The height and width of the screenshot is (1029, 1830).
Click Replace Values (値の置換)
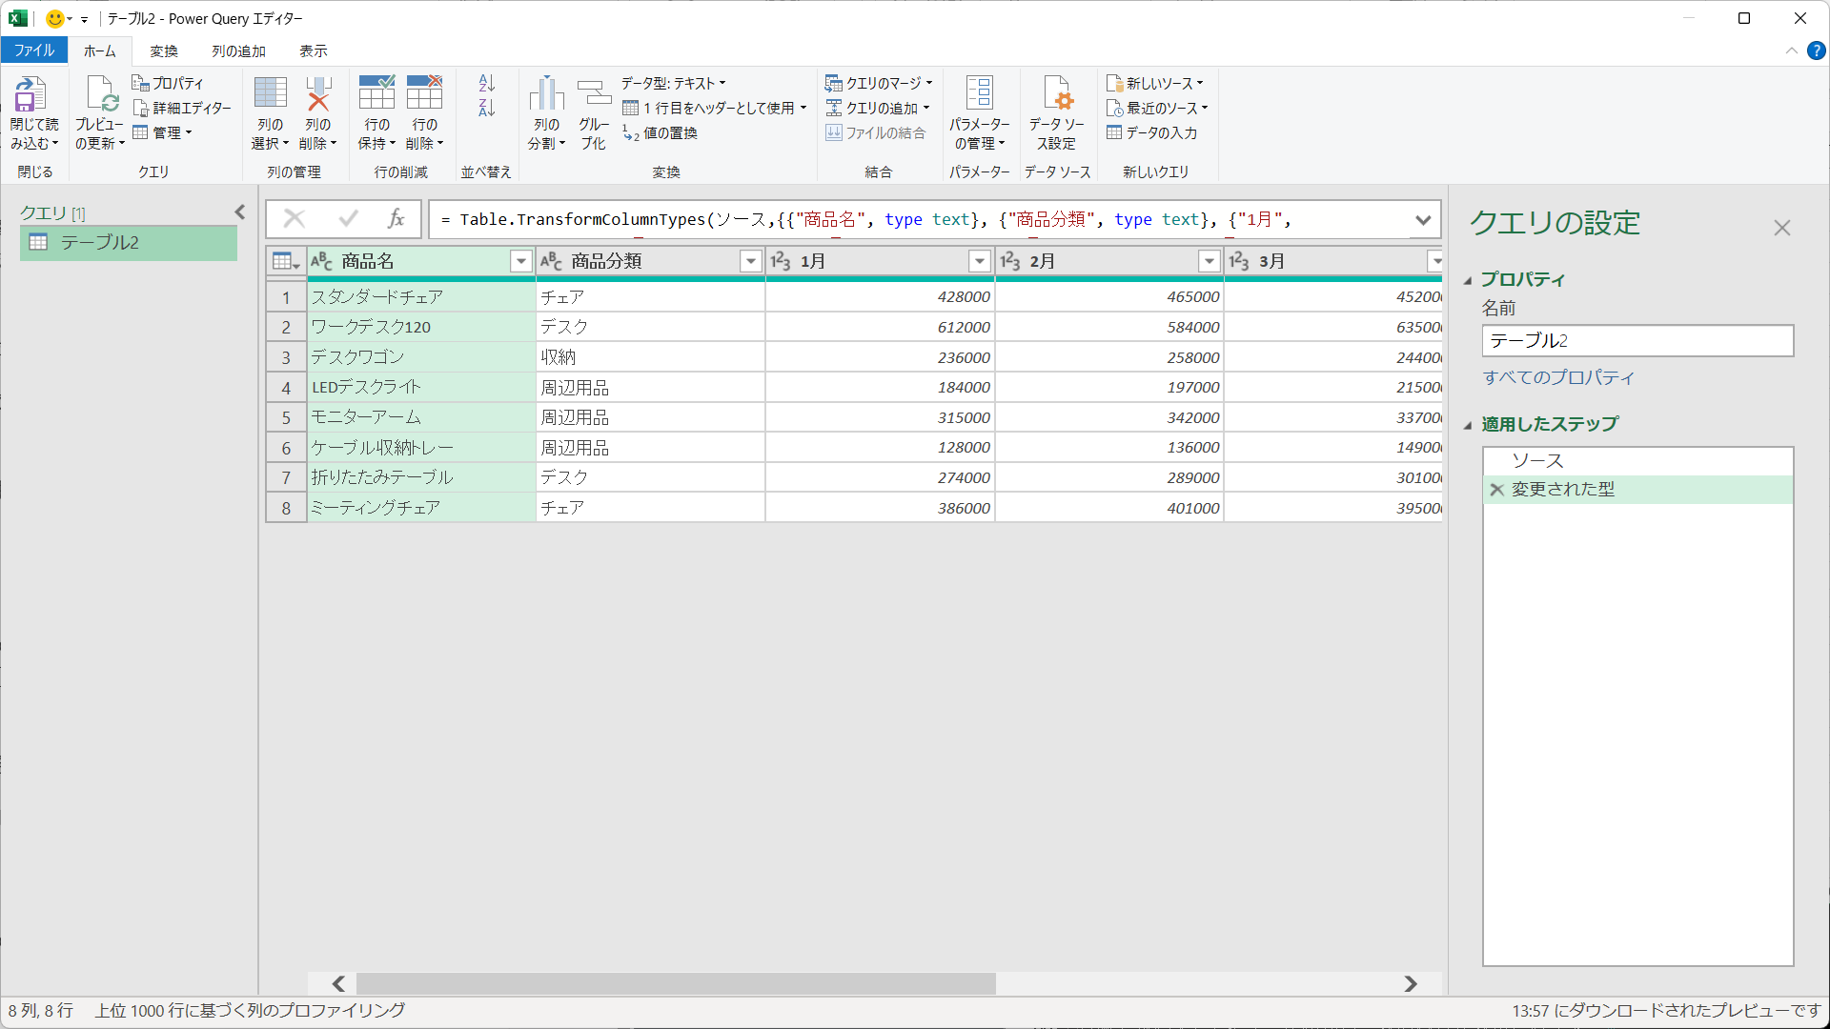(660, 132)
